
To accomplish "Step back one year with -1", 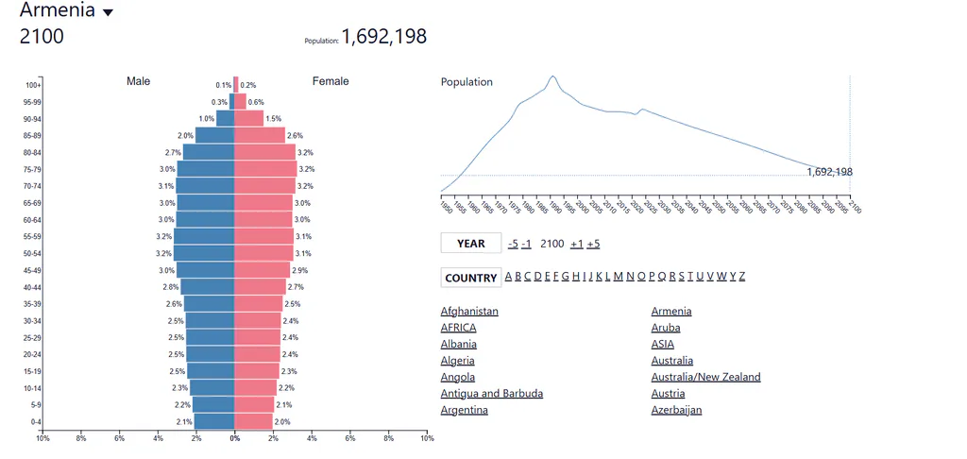I will coord(526,244).
